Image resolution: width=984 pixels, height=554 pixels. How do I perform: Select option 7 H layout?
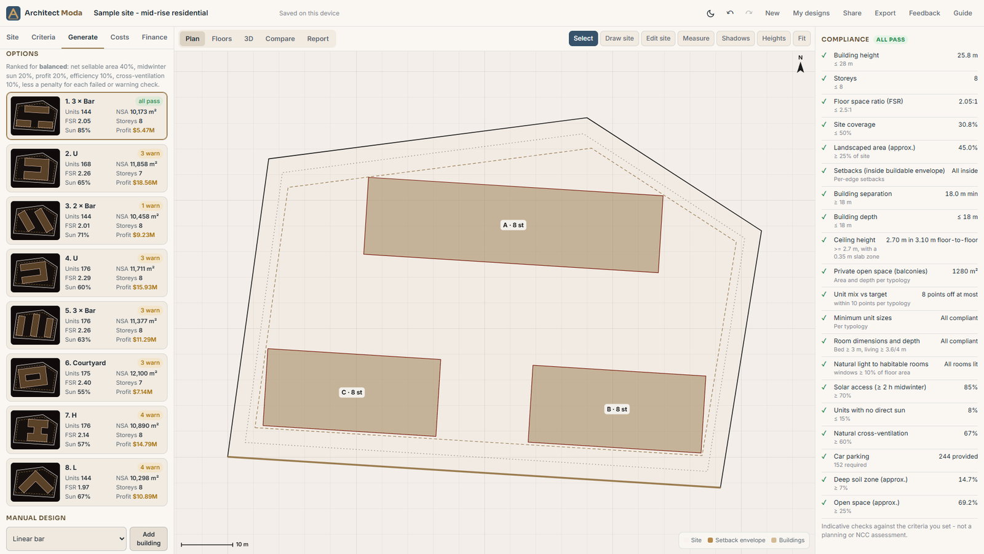point(87,430)
